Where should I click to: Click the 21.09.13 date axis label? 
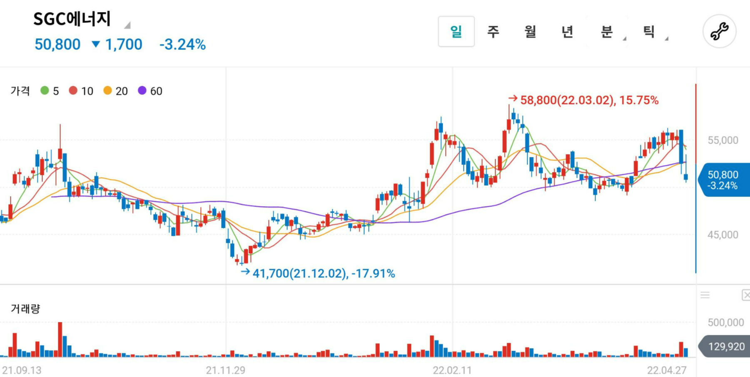(22, 370)
